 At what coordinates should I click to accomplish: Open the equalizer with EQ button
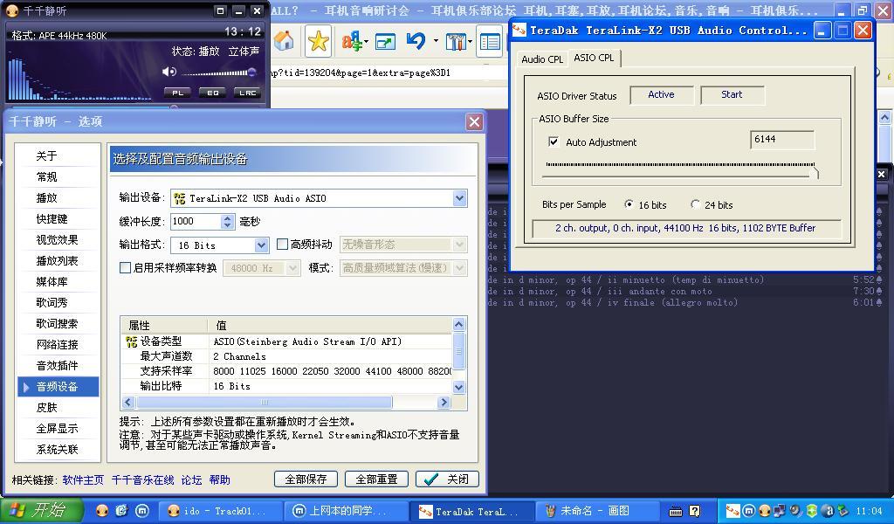click(x=212, y=93)
